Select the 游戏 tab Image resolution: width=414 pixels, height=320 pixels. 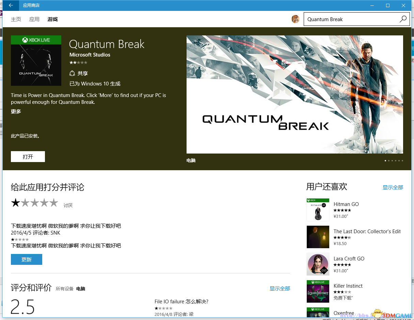coord(53,19)
